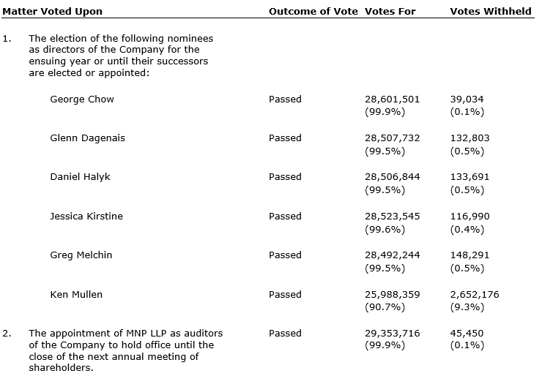Image resolution: width=553 pixels, height=376 pixels.
Task: Click Greg Melchin's withheld votes 148,291
Action: pyautogui.click(x=470, y=255)
